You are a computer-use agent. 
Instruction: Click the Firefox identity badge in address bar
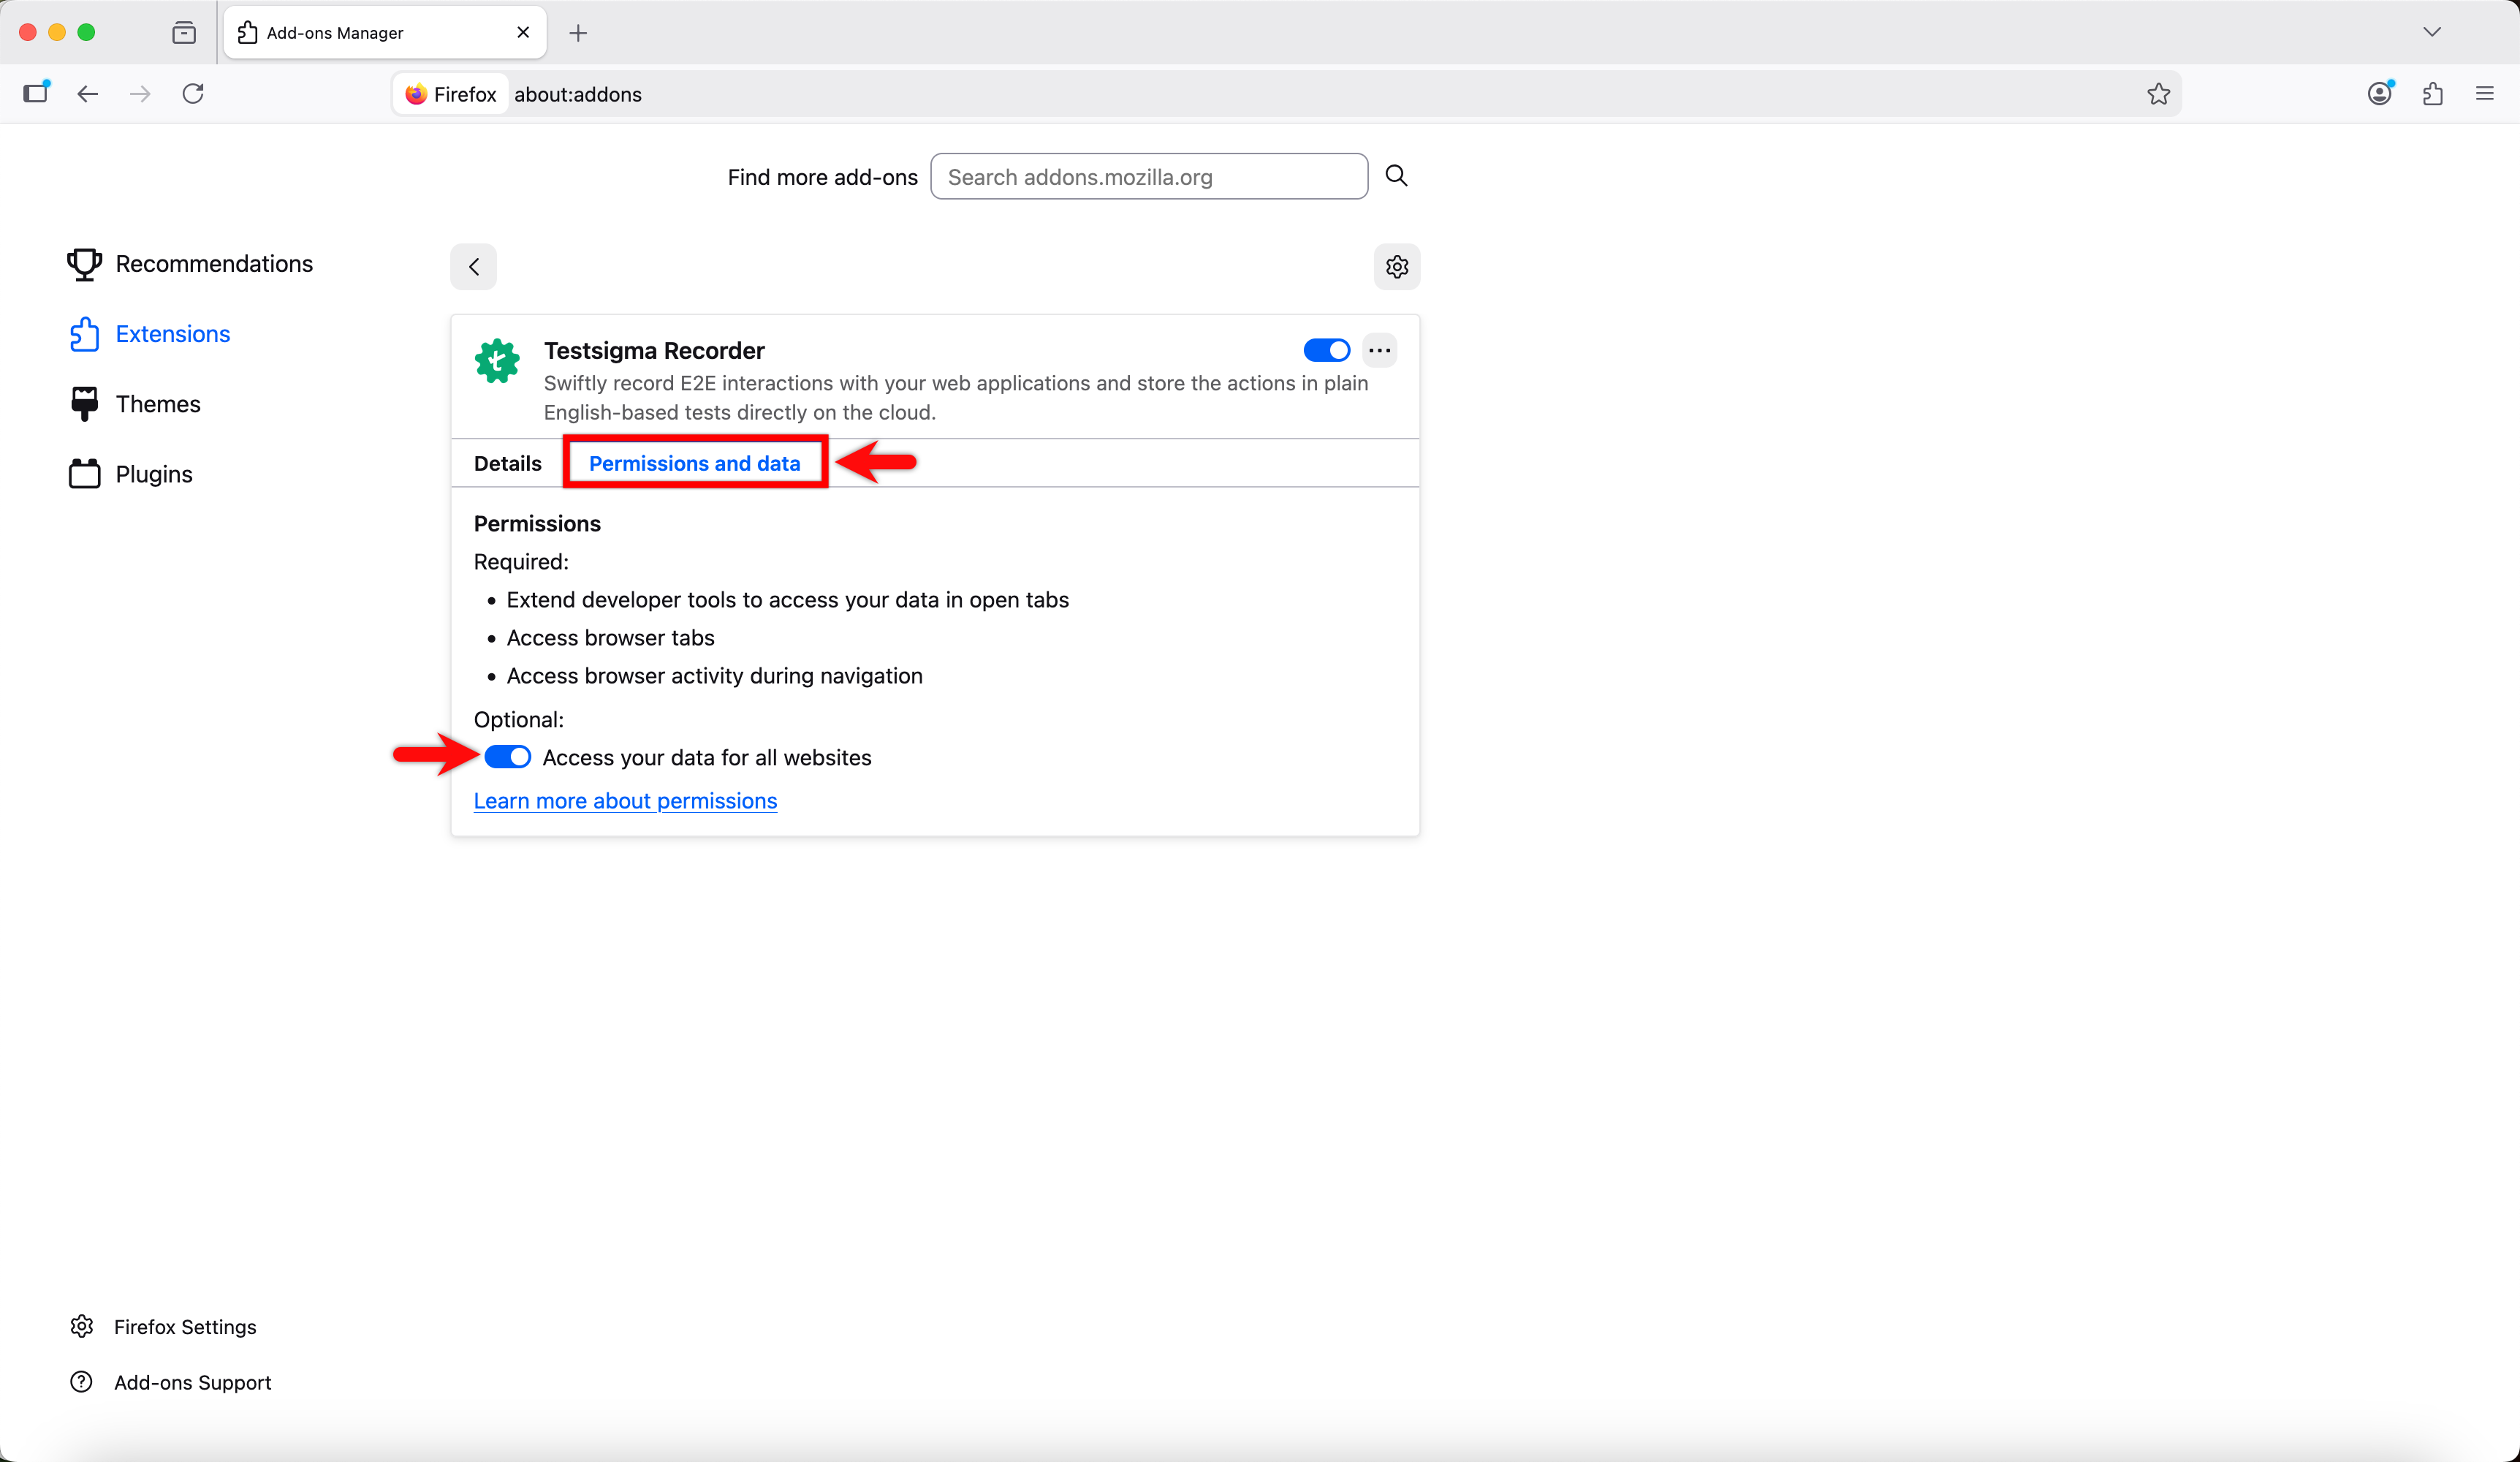451,94
